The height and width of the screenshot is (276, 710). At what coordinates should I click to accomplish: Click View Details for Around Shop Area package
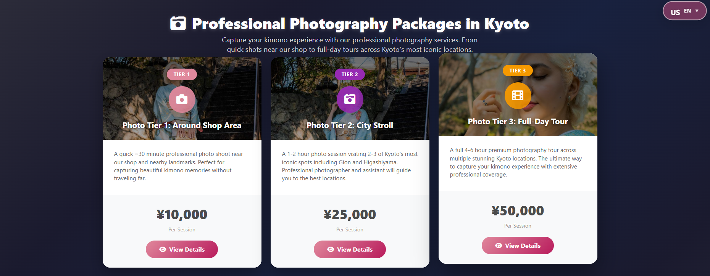click(x=182, y=249)
